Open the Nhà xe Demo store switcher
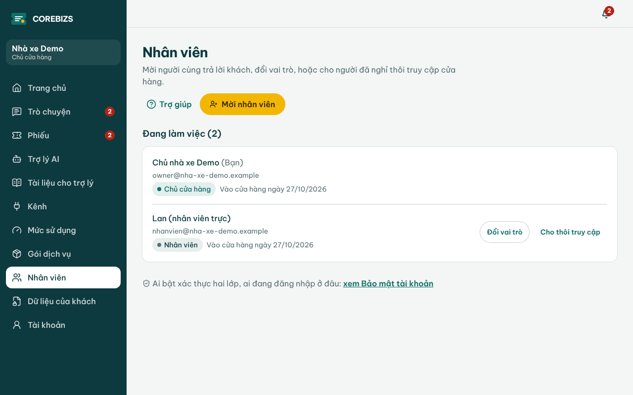Image resolution: width=633 pixels, height=395 pixels. (63, 52)
